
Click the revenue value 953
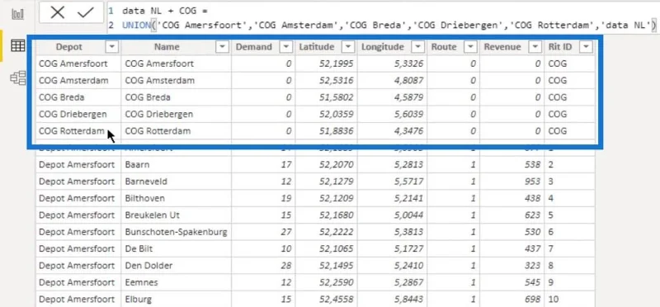(x=532, y=182)
